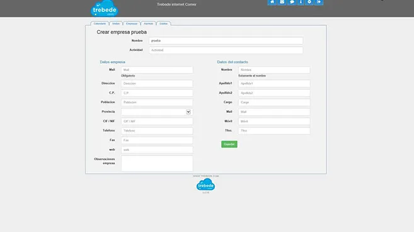The height and width of the screenshot is (232, 414).
Task: Focus the company Mail input field
Action: pos(157,70)
